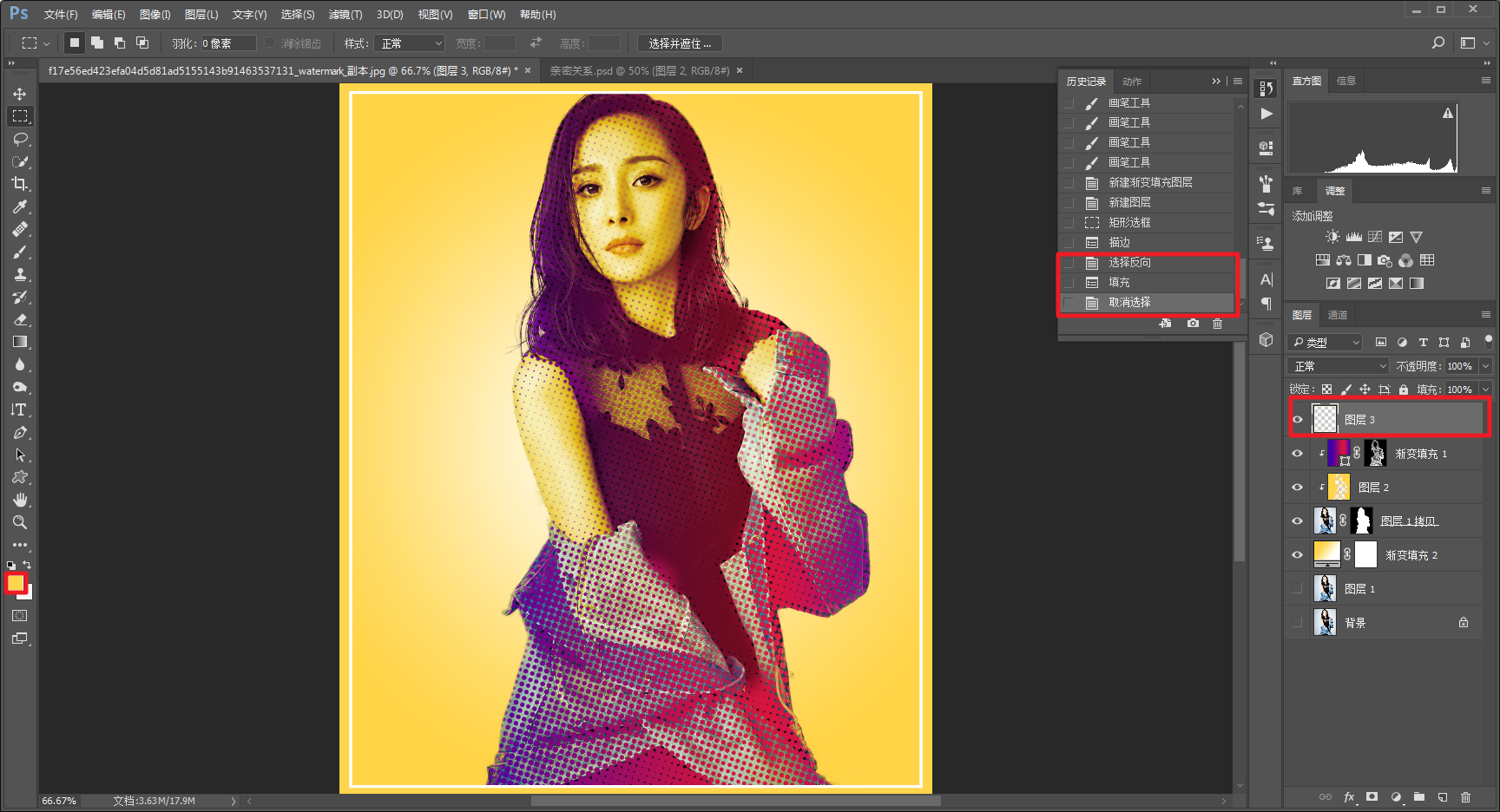Viewport: 1500px width, 812px height.
Task: Delete current history state trash icon
Action: point(1217,324)
